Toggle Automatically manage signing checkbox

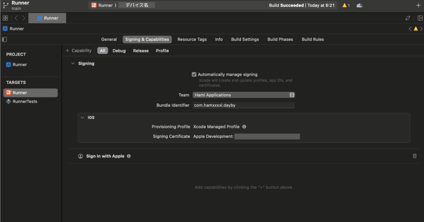[194, 74]
